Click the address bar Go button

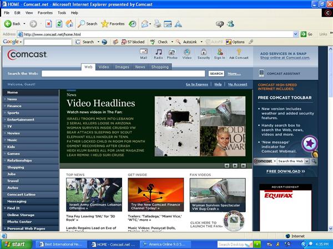coord(306,34)
